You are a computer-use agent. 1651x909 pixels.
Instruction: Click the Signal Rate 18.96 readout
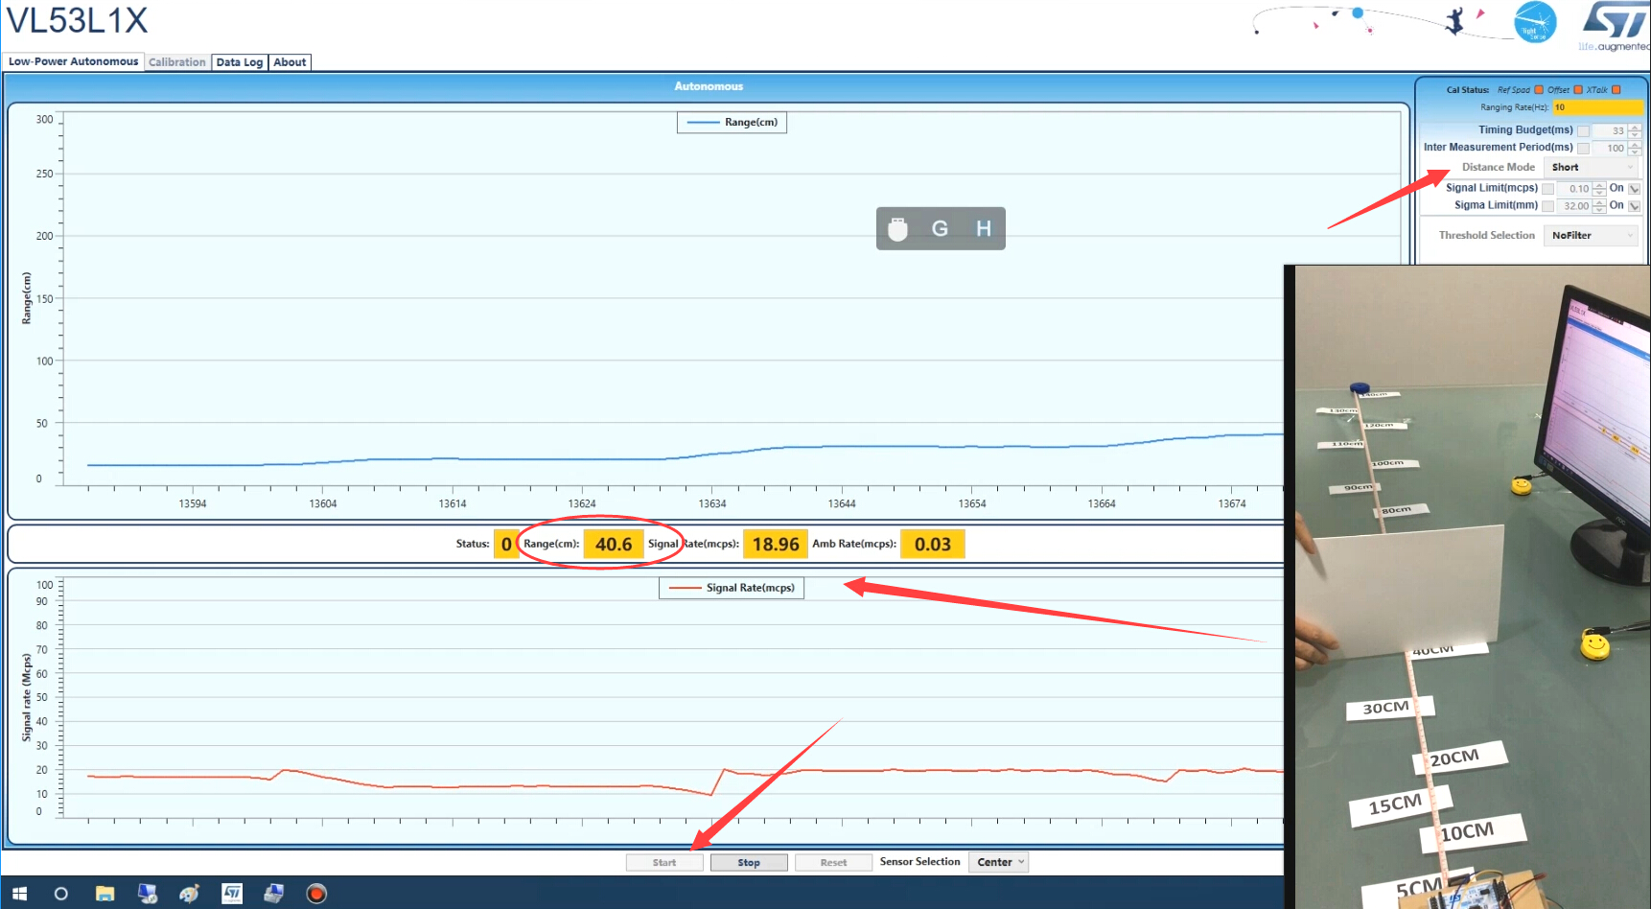pos(776,545)
